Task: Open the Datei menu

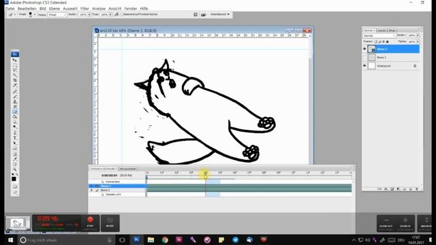Action: [x=10, y=9]
